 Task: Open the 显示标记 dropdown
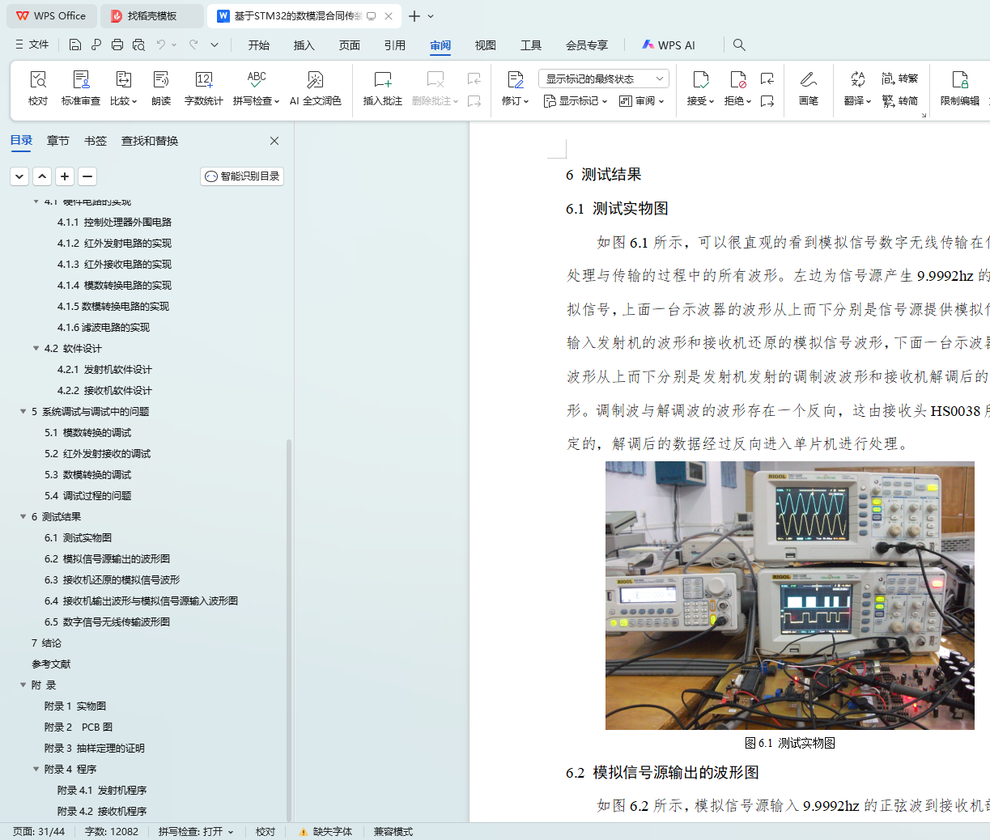576,101
